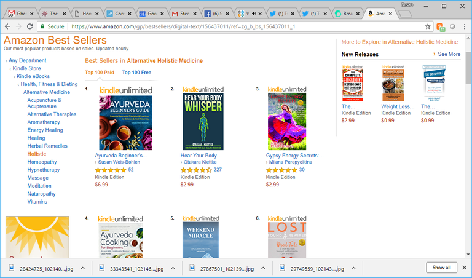Open Meditation category
Viewport: 472px width, 278px height.
39,186
